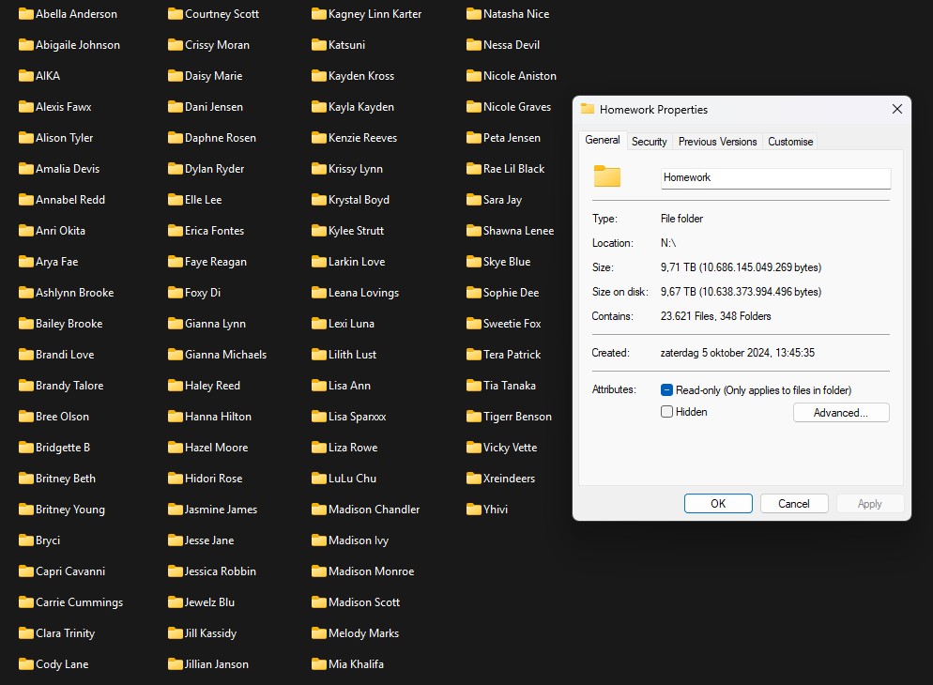Select the Customise tab

(x=789, y=142)
